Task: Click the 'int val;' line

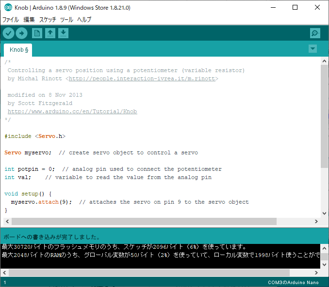Action: [108, 177]
